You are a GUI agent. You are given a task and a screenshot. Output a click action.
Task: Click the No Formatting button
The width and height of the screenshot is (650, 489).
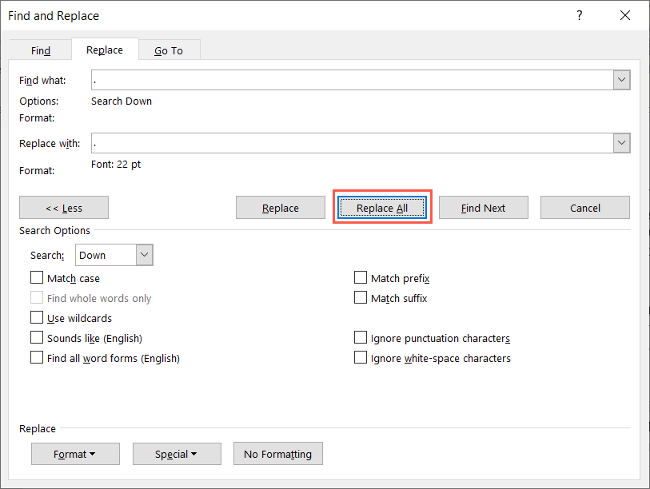click(x=277, y=454)
